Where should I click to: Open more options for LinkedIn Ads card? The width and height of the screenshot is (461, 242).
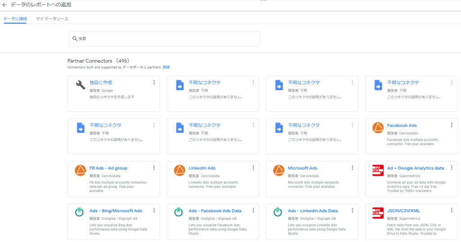pyautogui.click(x=253, y=168)
